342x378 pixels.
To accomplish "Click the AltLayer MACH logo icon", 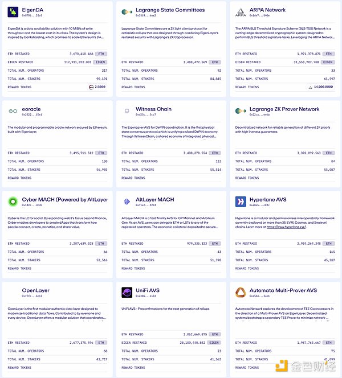I will (126, 202).
